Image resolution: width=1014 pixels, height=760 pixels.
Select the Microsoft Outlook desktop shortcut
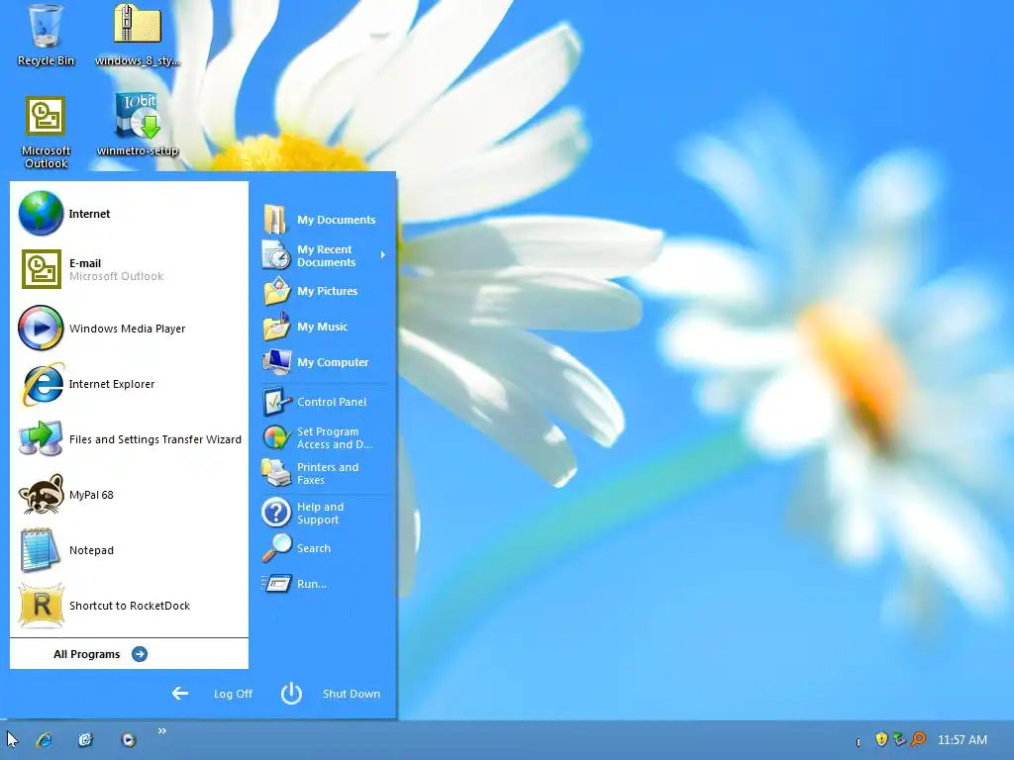tap(46, 133)
